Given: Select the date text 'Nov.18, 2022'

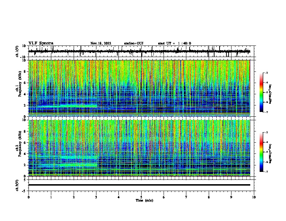Looking at the screenshot, I should coord(101,43).
